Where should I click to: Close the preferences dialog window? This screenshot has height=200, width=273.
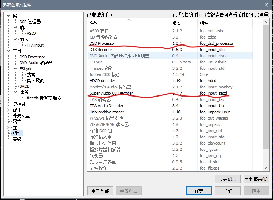coord(266,4)
